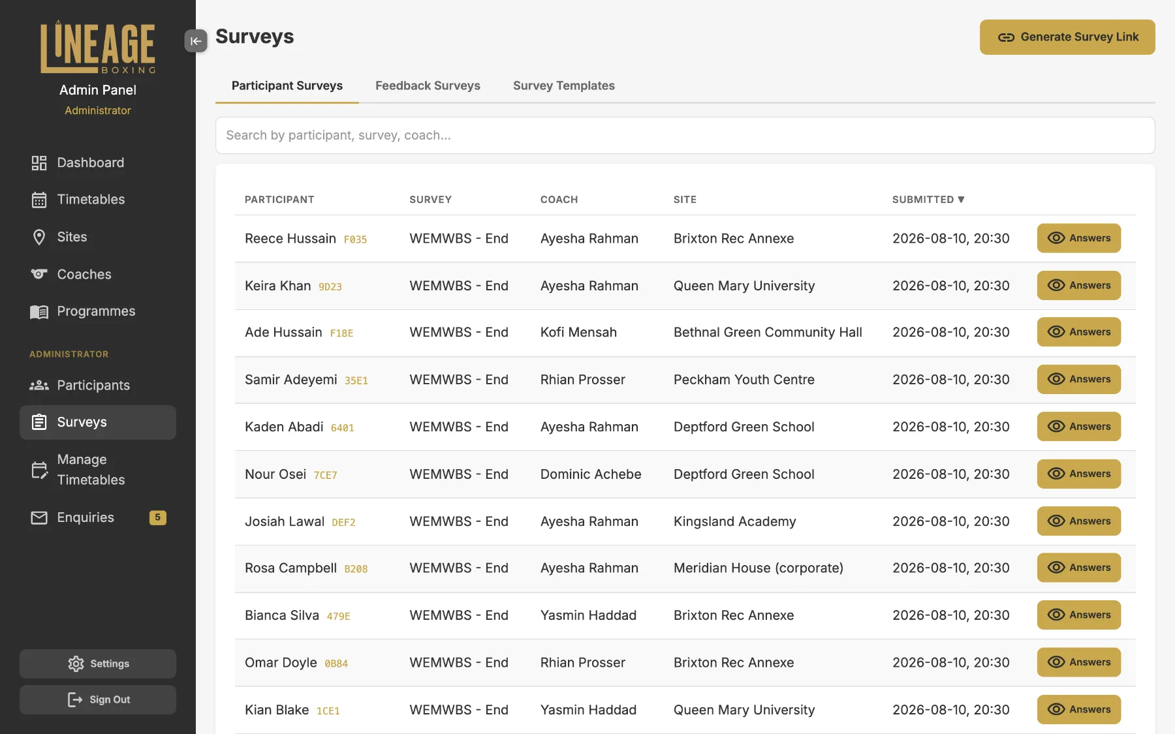Viewport: 1175px width, 734px height.
Task: Switch to Feedback Surveys tab
Action: coord(428,85)
